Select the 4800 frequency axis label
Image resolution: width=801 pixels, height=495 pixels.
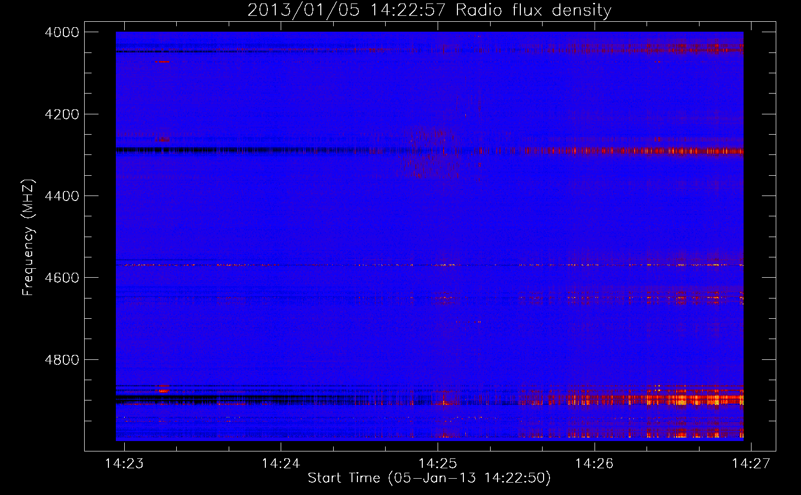click(62, 360)
